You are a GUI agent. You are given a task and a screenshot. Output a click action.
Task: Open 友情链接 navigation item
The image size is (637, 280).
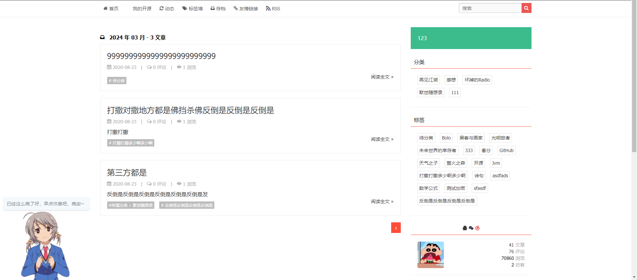click(246, 9)
